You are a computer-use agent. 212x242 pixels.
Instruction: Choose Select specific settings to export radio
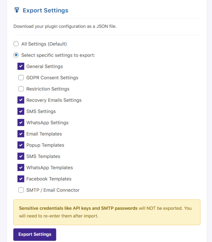tap(16, 55)
